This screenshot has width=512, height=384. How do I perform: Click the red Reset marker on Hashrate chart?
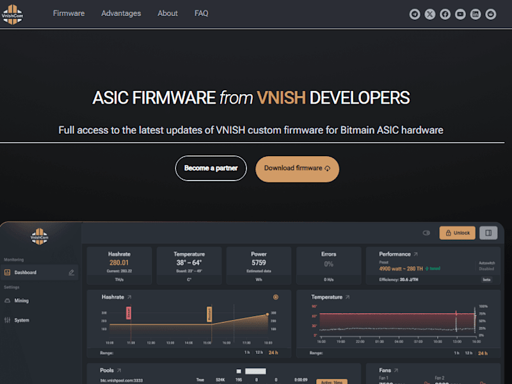129,313
